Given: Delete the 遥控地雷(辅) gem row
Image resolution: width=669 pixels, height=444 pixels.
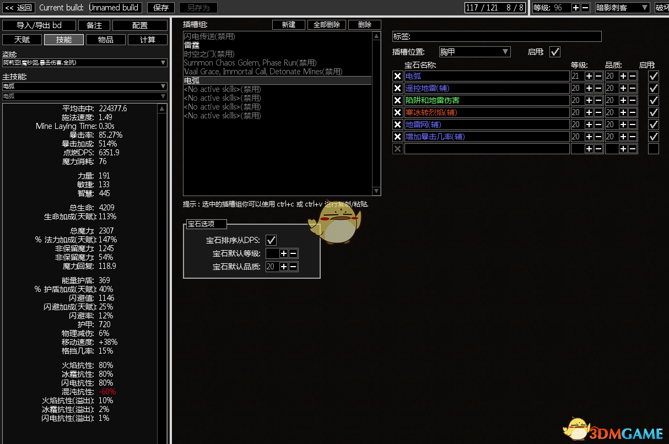Looking at the screenshot, I should tap(397, 88).
